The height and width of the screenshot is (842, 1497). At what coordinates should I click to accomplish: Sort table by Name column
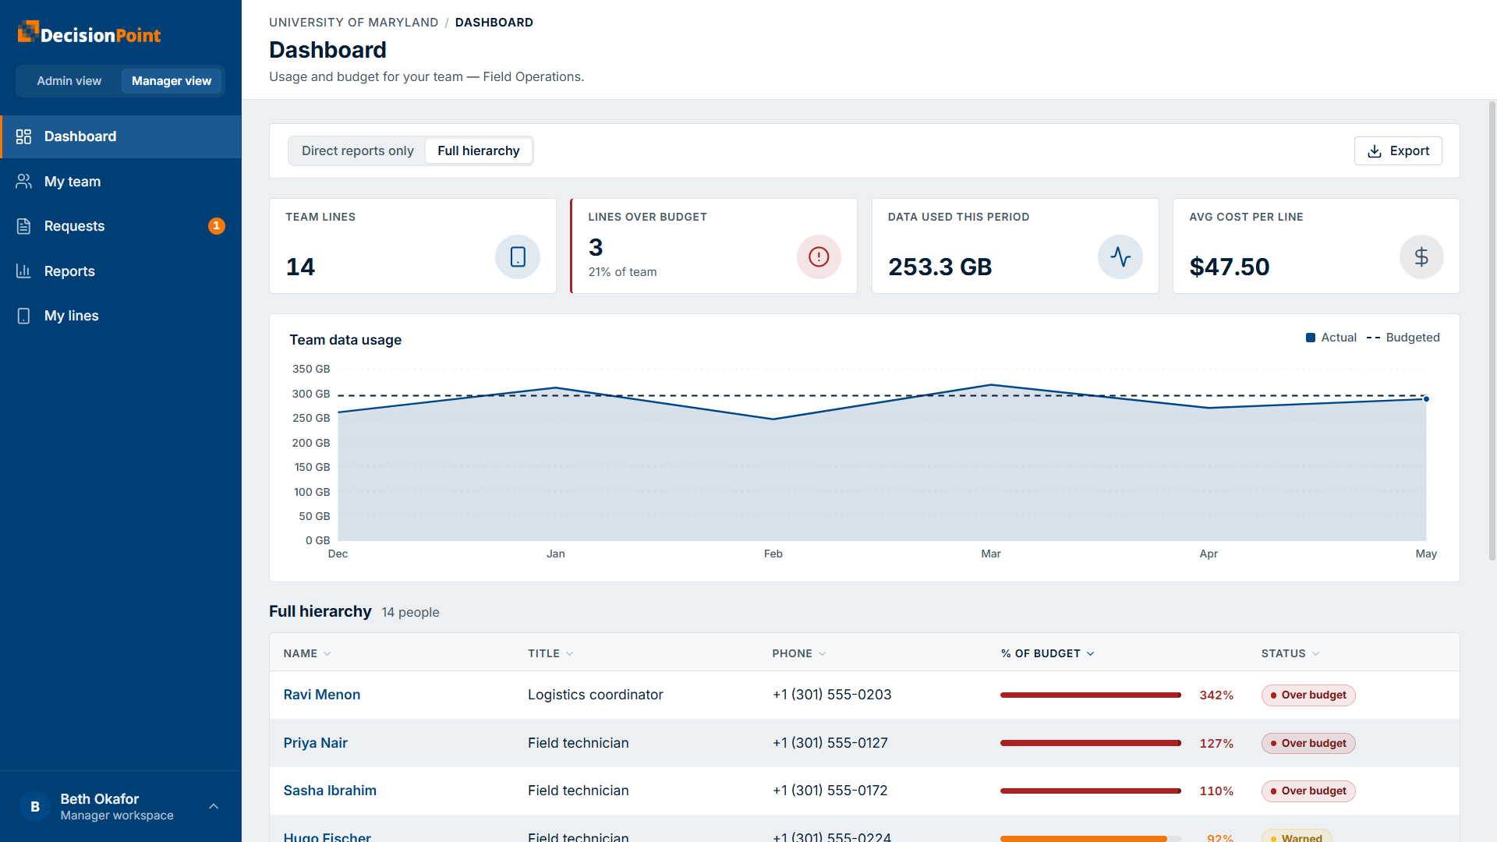coord(307,653)
